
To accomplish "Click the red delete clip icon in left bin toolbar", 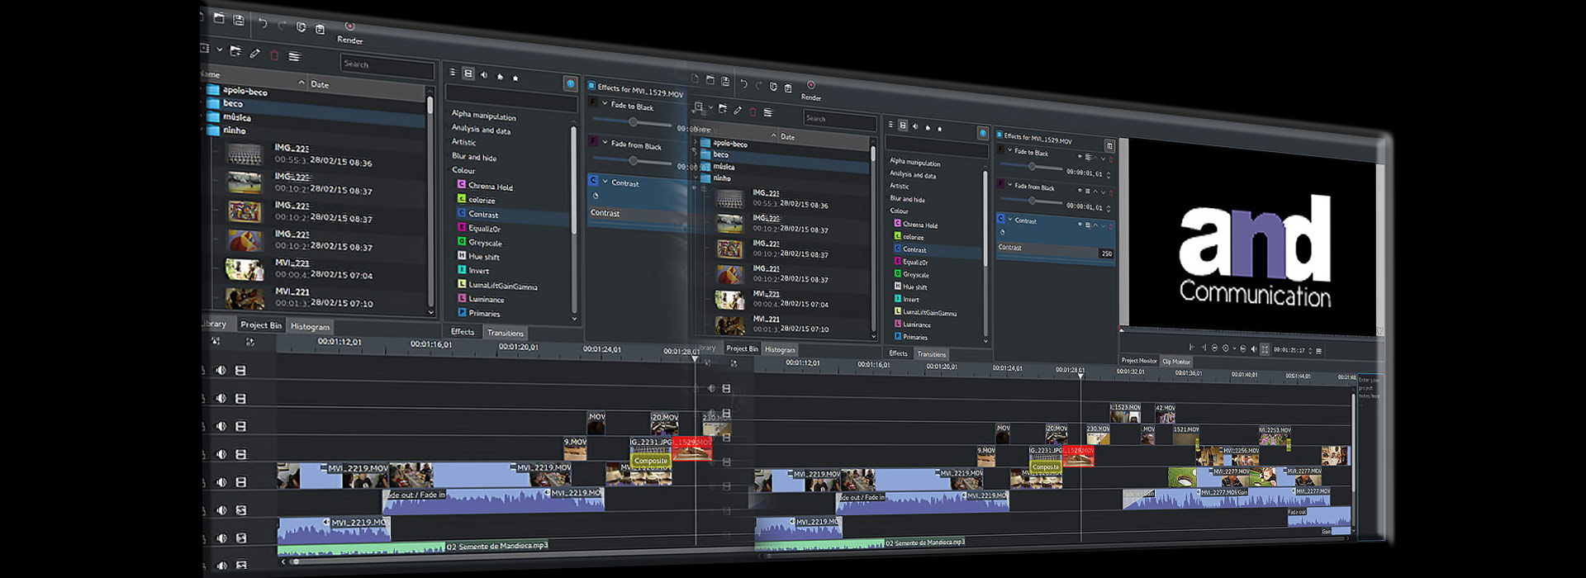I will tap(274, 55).
